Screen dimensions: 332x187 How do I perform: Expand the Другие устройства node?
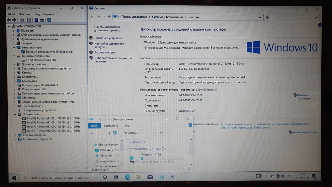(14, 64)
